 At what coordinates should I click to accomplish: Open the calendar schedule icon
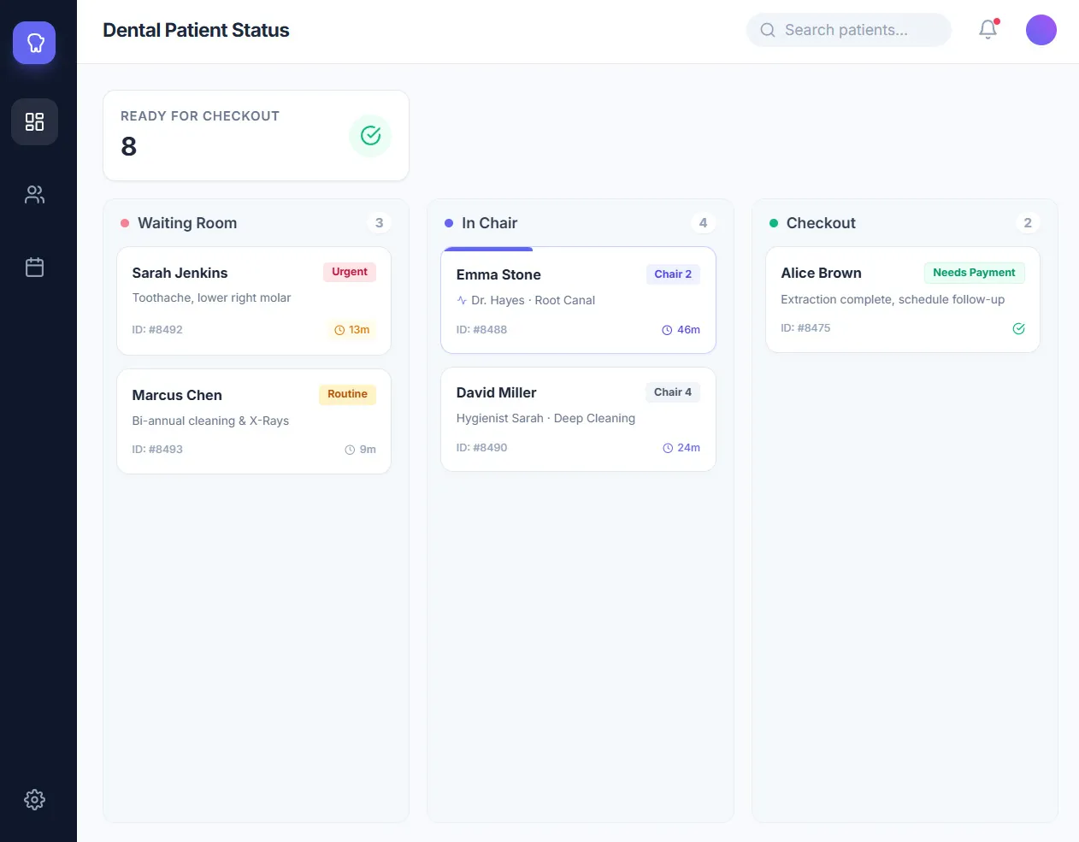pyautogui.click(x=34, y=268)
